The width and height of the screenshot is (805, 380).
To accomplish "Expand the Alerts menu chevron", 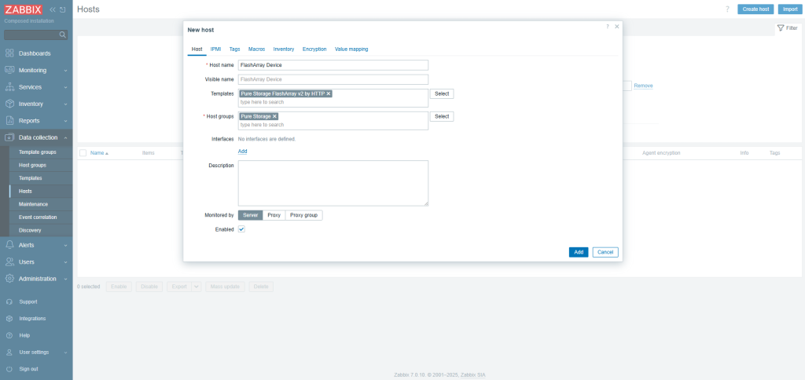I will (x=65, y=246).
